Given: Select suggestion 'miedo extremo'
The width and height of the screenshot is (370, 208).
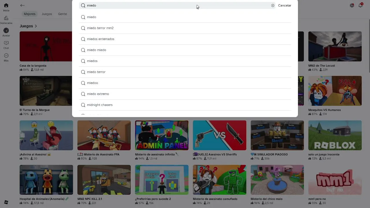Looking at the screenshot, I should point(185,94).
